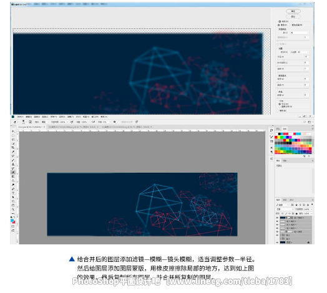Click the airbrush icon in options bar
The height and width of the screenshot is (293, 327).
click(x=93, y=122)
